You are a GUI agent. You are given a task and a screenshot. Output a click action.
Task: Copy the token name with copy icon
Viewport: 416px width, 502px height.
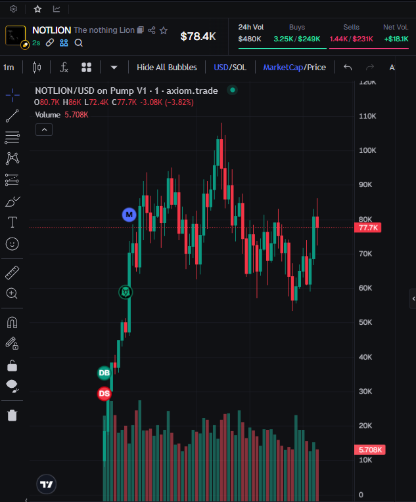pos(140,30)
